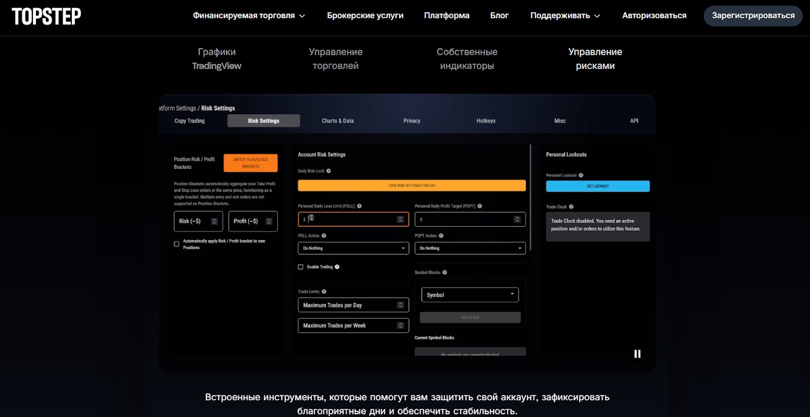Tick the Enable Trailing checkbox
Viewport: 810px width, 417px height.
click(301, 267)
